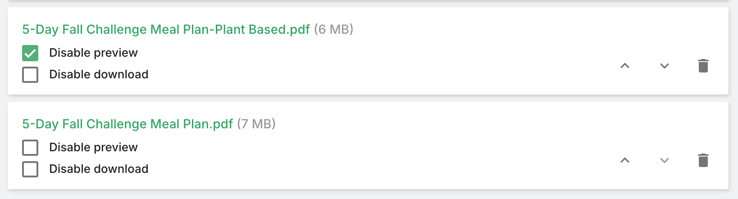738x199 pixels.
Task: Open the 5-Day Fall Challenge Meal Plan-Plant Based.pdf link
Action: (x=166, y=30)
